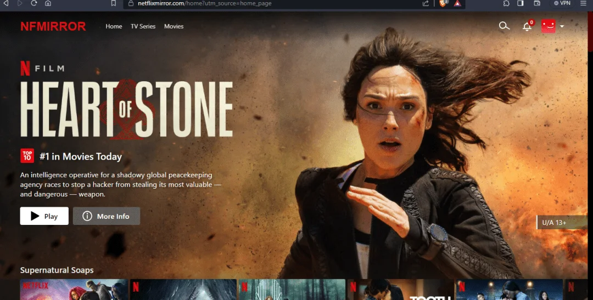Screen dimensions: 593x300
Task: Click the red smiley profile avatar
Action: (x=549, y=26)
